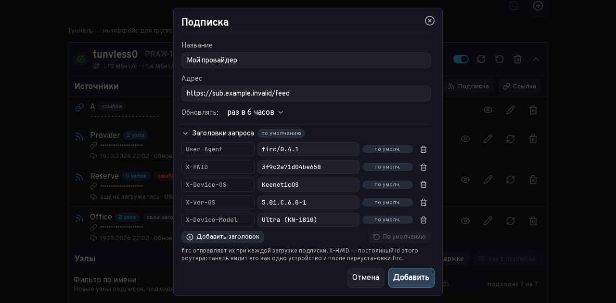The height and width of the screenshot is (303, 616).
Task: Click the plus circle icon in the header
Action: [538, 6]
